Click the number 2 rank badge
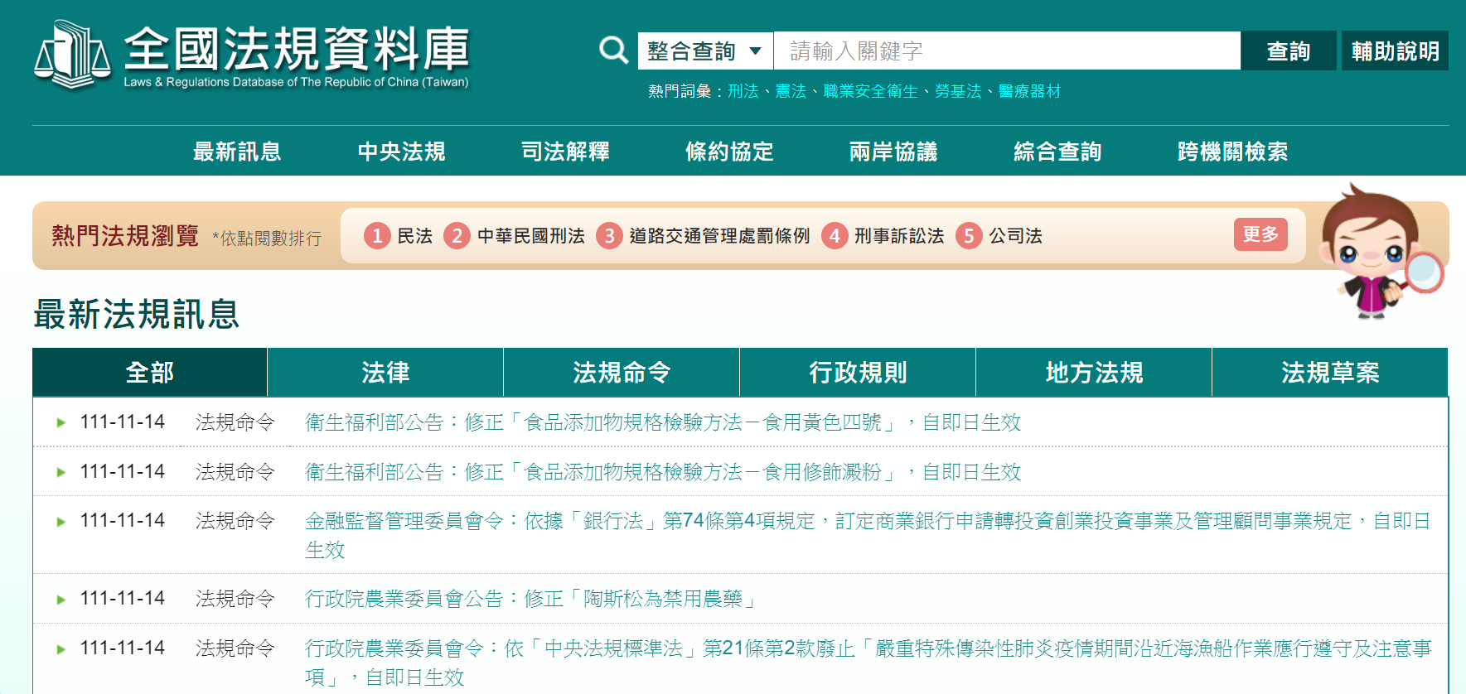This screenshot has width=1466, height=694. pos(457,236)
